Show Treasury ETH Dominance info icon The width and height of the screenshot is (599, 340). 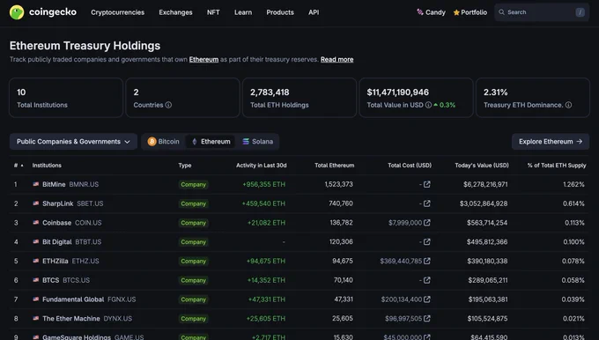coord(568,105)
